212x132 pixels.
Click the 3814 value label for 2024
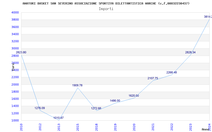point(208,17)
